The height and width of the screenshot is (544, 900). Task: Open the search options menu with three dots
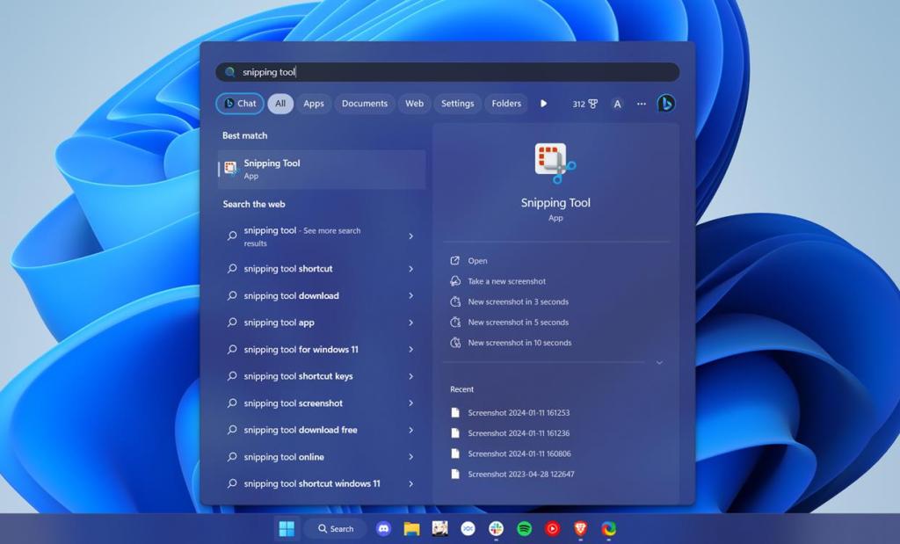point(641,104)
